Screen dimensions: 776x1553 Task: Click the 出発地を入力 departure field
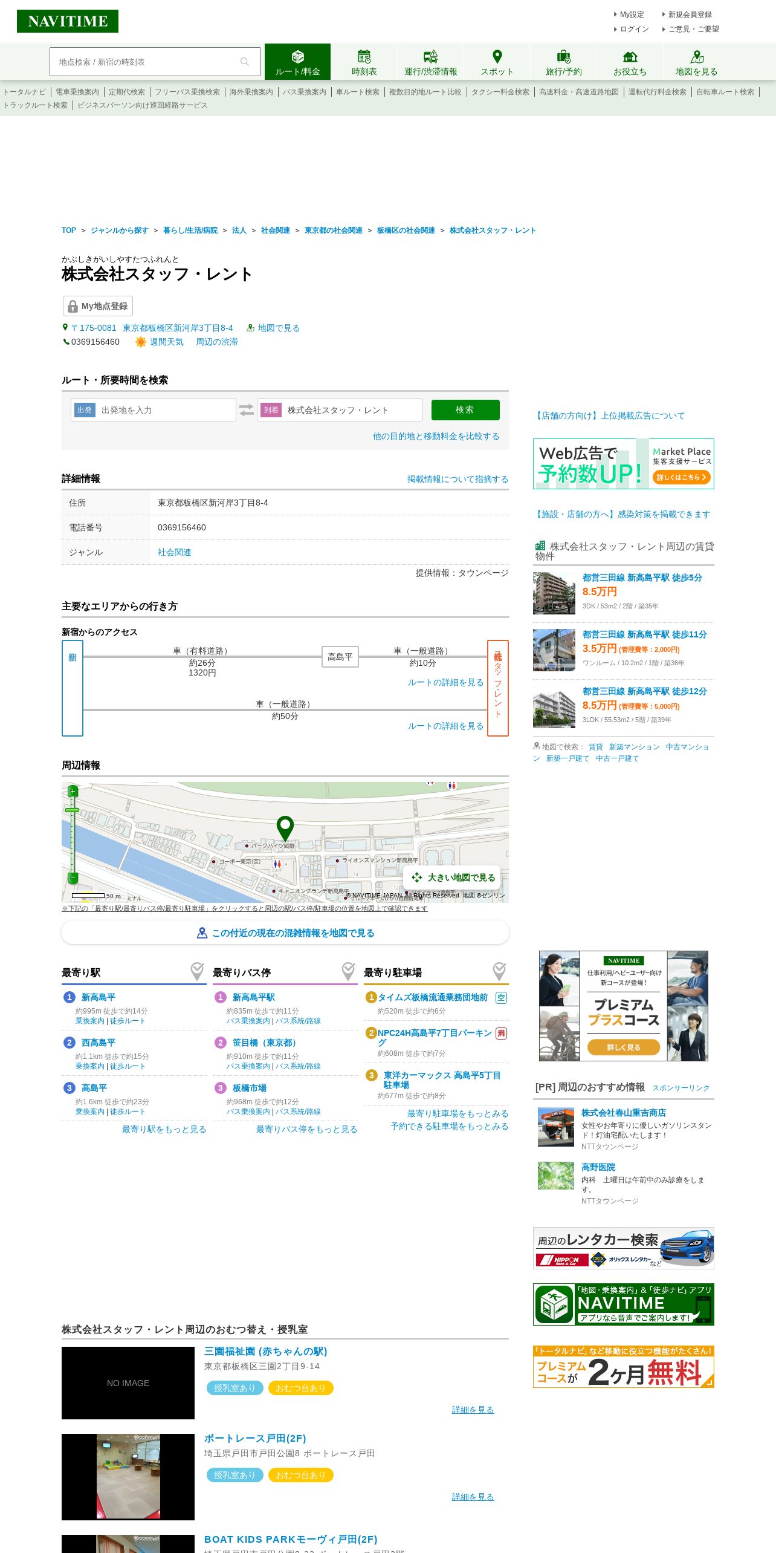[154, 410]
